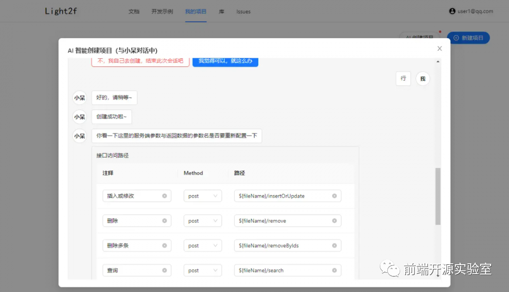Viewport: 509px width, 292px height.
Task: Click the 小呆 avatar next to 创建成功啦~
Action: pos(79,117)
